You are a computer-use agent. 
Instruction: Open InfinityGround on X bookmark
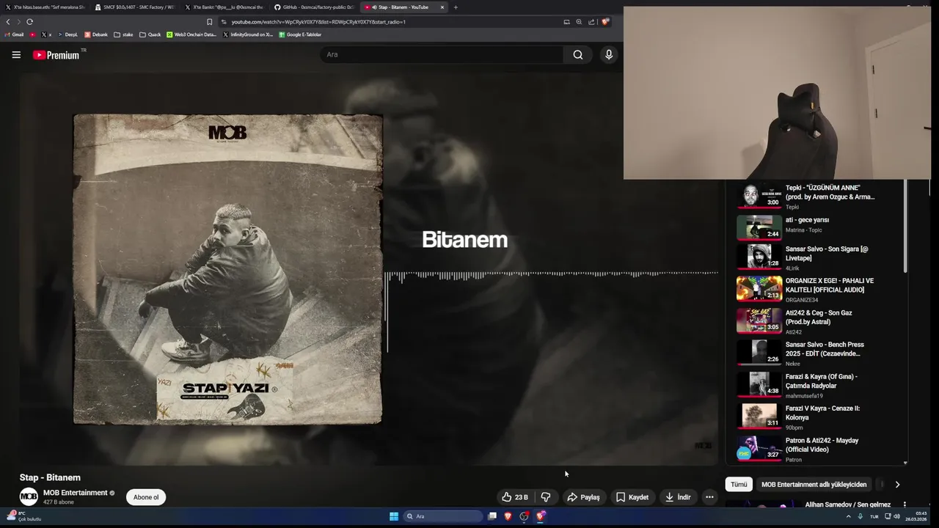click(247, 34)
